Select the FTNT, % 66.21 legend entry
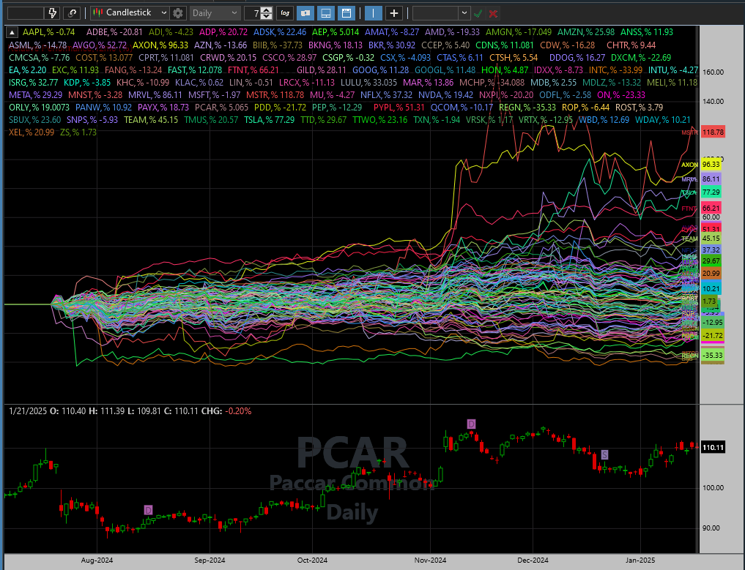This screenshot has width=745, height=570. pyautogui.click(x=253, y=70)
